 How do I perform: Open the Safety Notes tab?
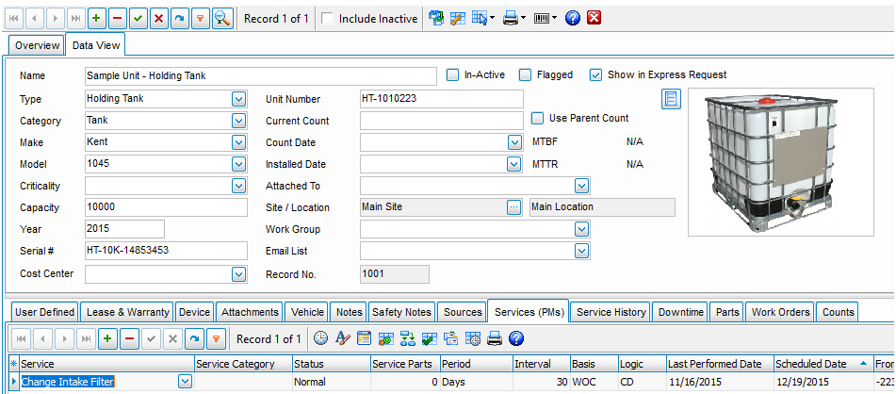click(402, 312)
